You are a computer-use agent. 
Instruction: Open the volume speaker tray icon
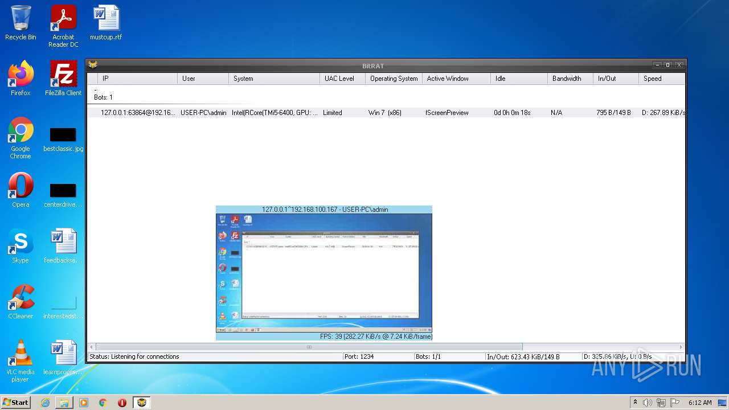648,403
